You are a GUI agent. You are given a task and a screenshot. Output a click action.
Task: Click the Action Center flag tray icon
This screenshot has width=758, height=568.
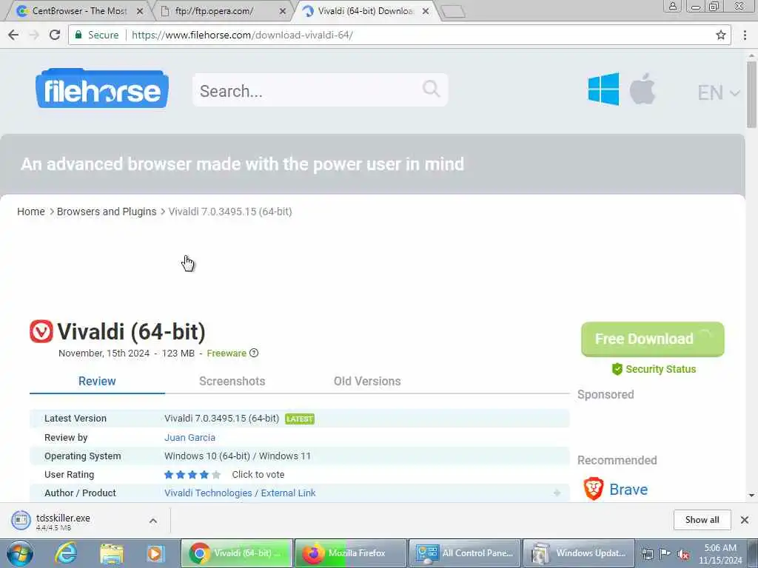[x=665, y=554]
